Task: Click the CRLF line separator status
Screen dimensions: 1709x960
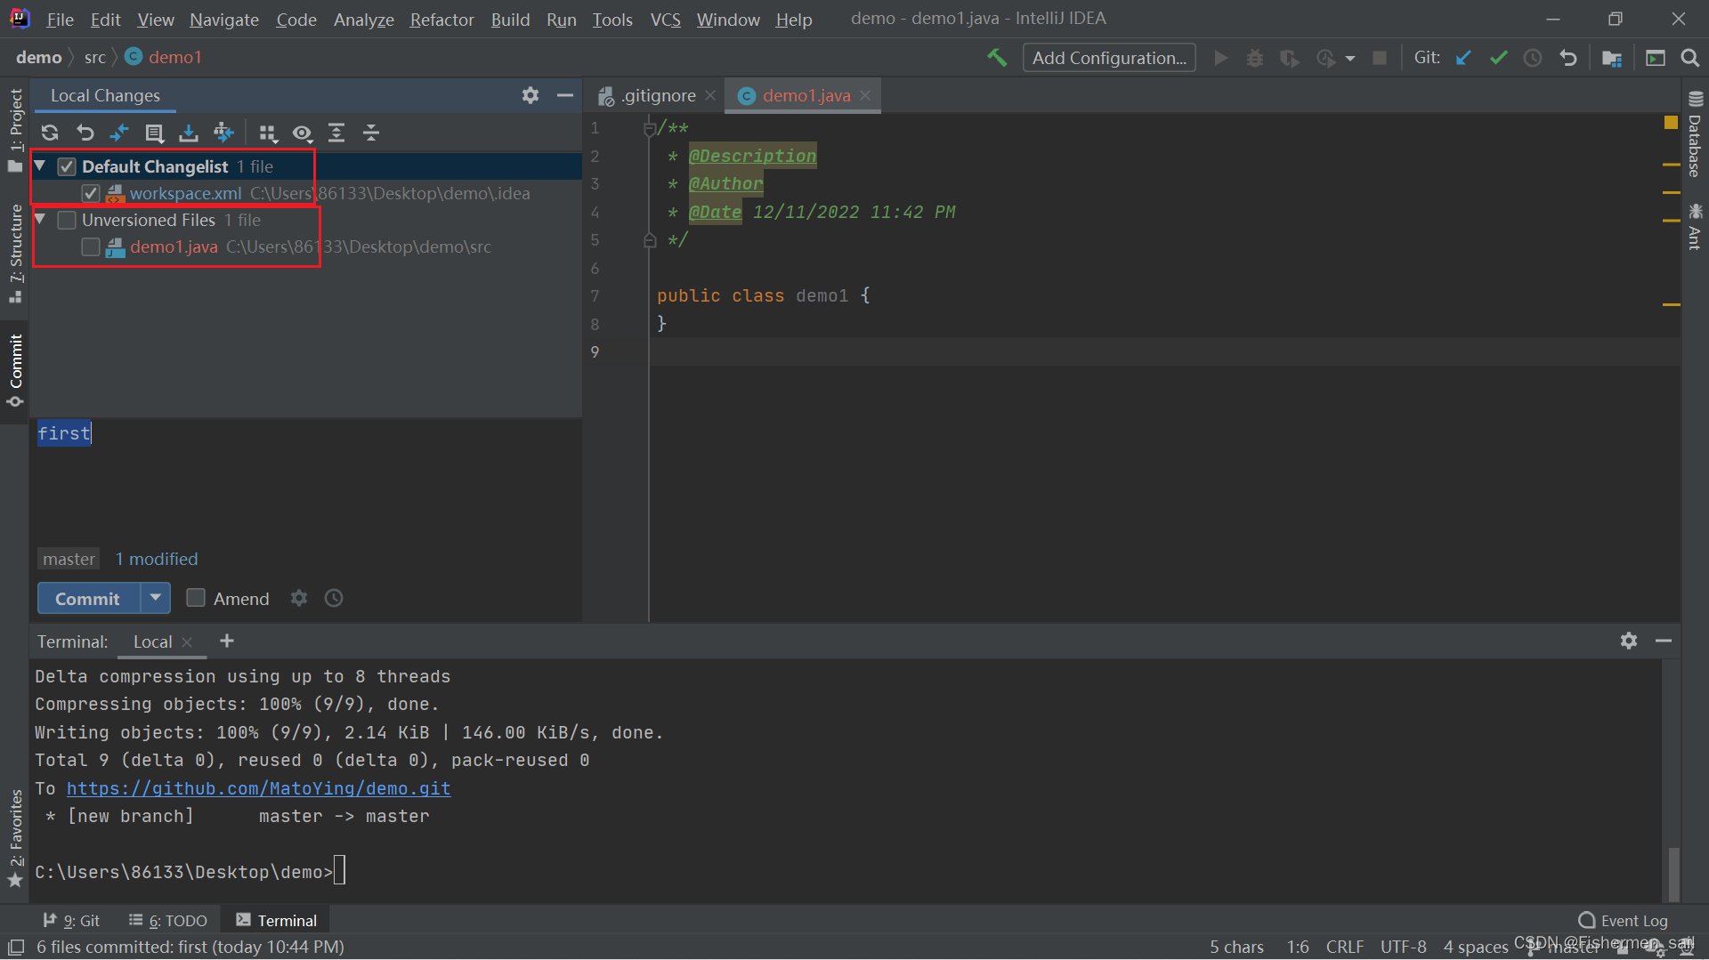Action: point(1344,947)
